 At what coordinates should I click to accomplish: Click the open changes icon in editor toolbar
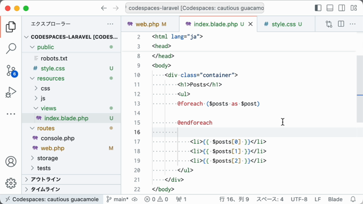(x=329, y=24)
